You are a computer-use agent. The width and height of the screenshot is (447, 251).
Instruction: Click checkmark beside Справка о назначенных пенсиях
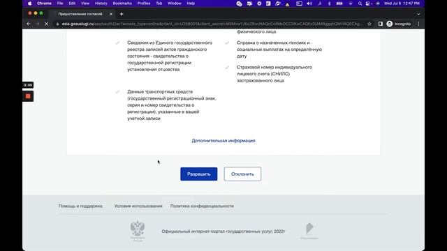(227, 43)
